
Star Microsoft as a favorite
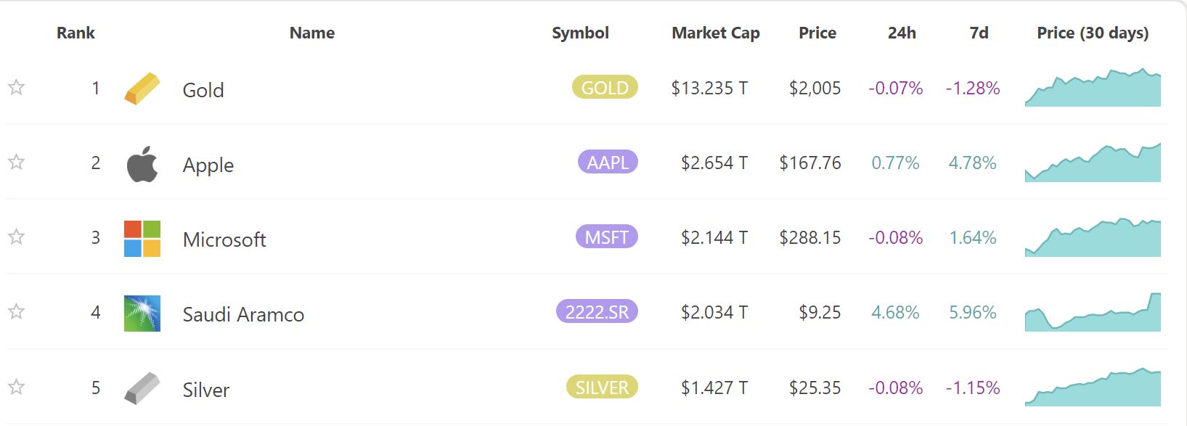(x=17, y=237)
